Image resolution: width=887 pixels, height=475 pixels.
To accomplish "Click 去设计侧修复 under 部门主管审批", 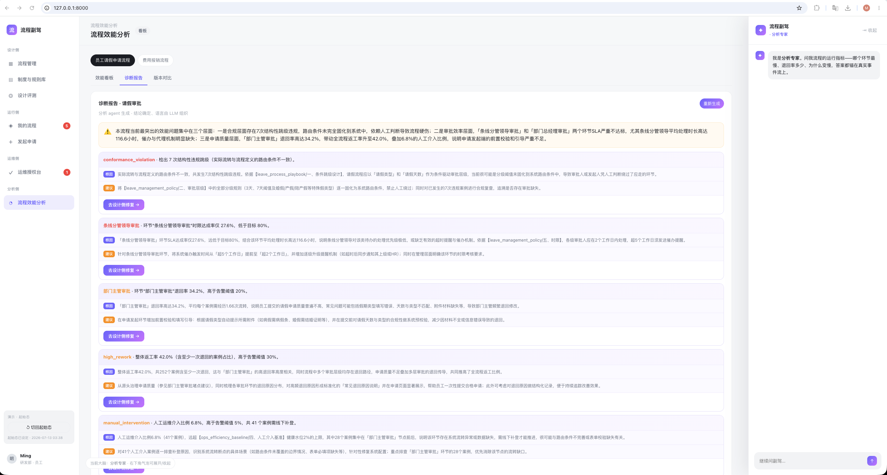I will click(123, 336).
